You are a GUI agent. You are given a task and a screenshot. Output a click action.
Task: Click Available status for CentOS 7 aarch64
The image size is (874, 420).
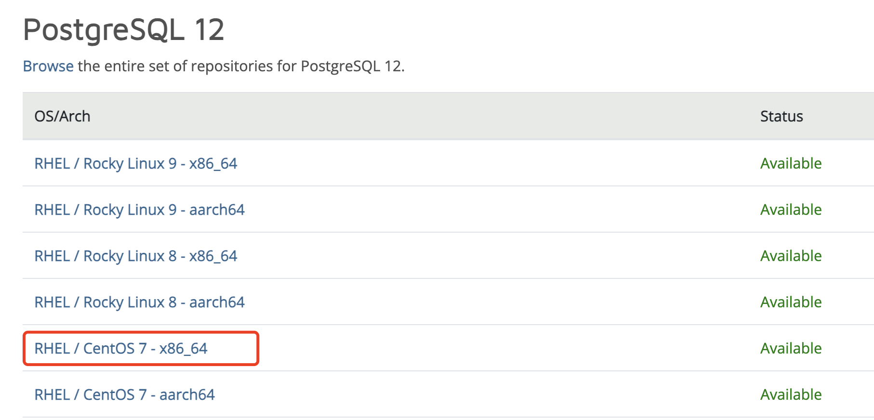pyautogui.click(x=791, y=395)
